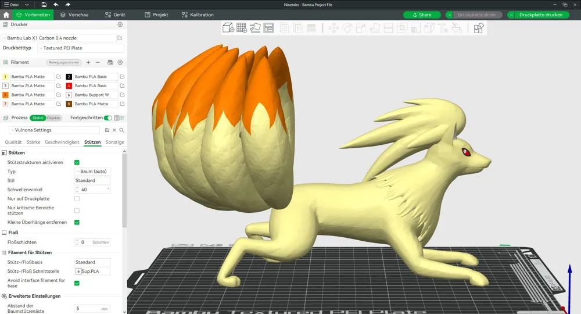Open printer settings gear icon

[120, 24]
